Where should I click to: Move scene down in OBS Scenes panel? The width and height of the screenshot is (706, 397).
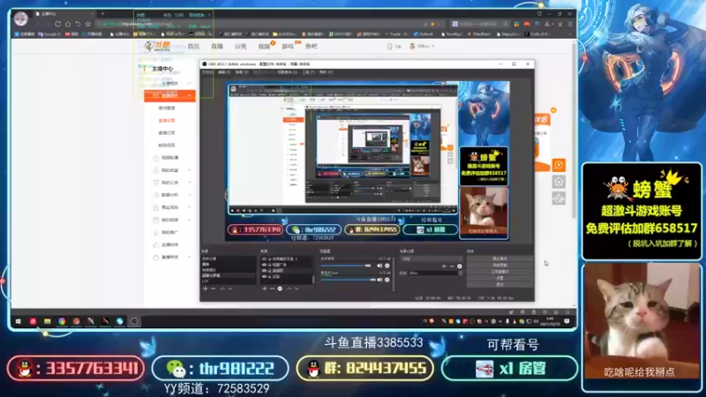tap(230, 288)
